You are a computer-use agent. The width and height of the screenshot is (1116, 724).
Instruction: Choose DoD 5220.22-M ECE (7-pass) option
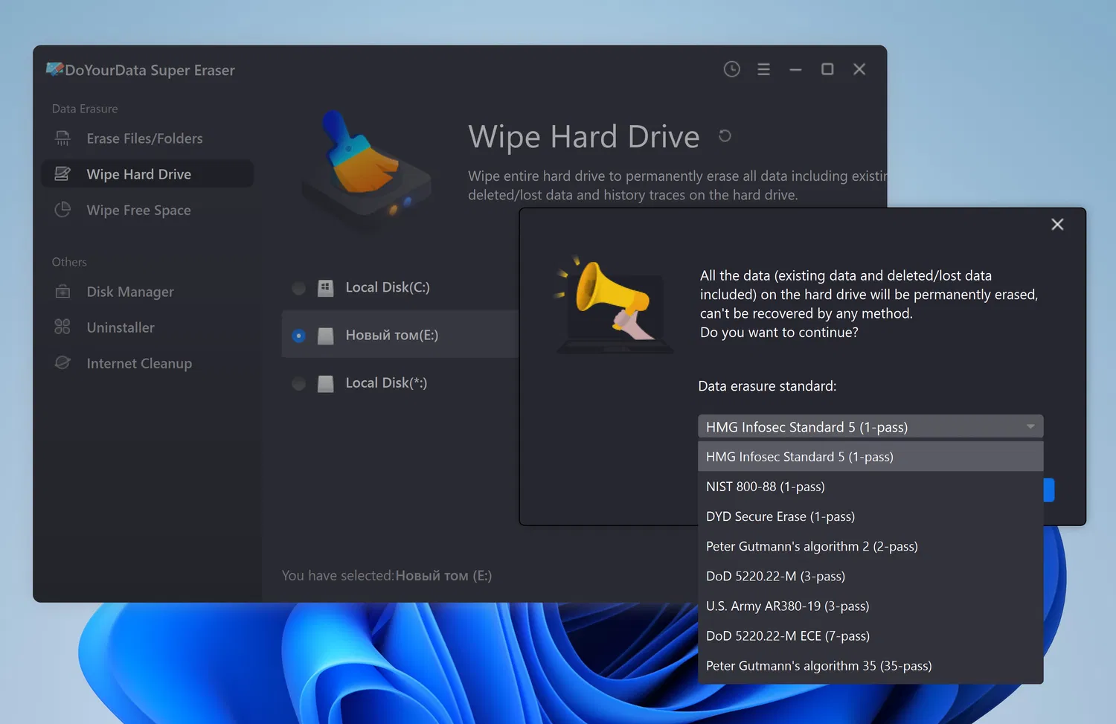[x=870, y=635]
